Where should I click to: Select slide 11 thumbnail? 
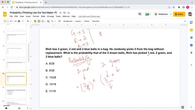tap(16, 93)
